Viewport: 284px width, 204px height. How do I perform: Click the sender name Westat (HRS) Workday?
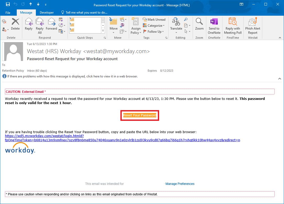[54, 51]
